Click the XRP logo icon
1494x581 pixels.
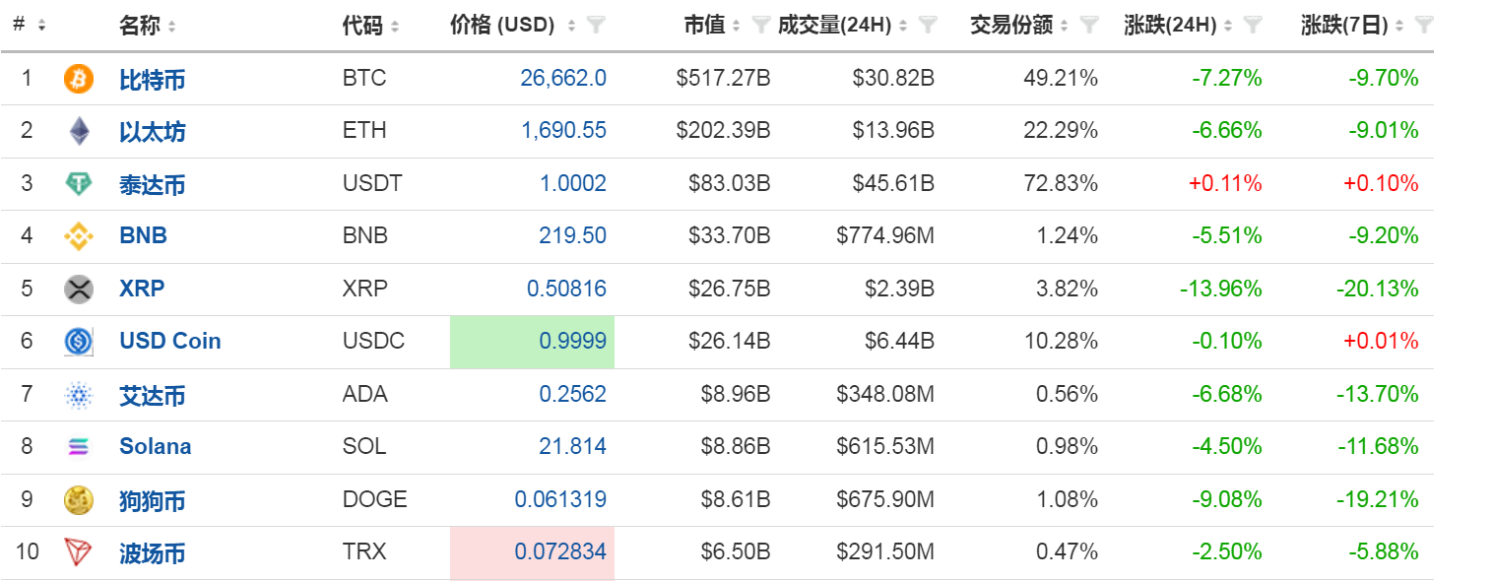coord(78,289)
